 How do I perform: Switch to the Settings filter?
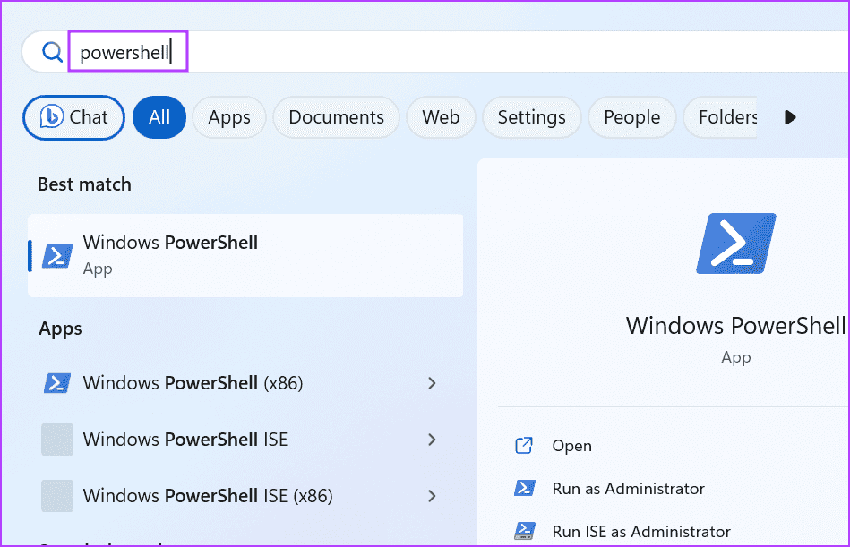[x=532, y=117]
